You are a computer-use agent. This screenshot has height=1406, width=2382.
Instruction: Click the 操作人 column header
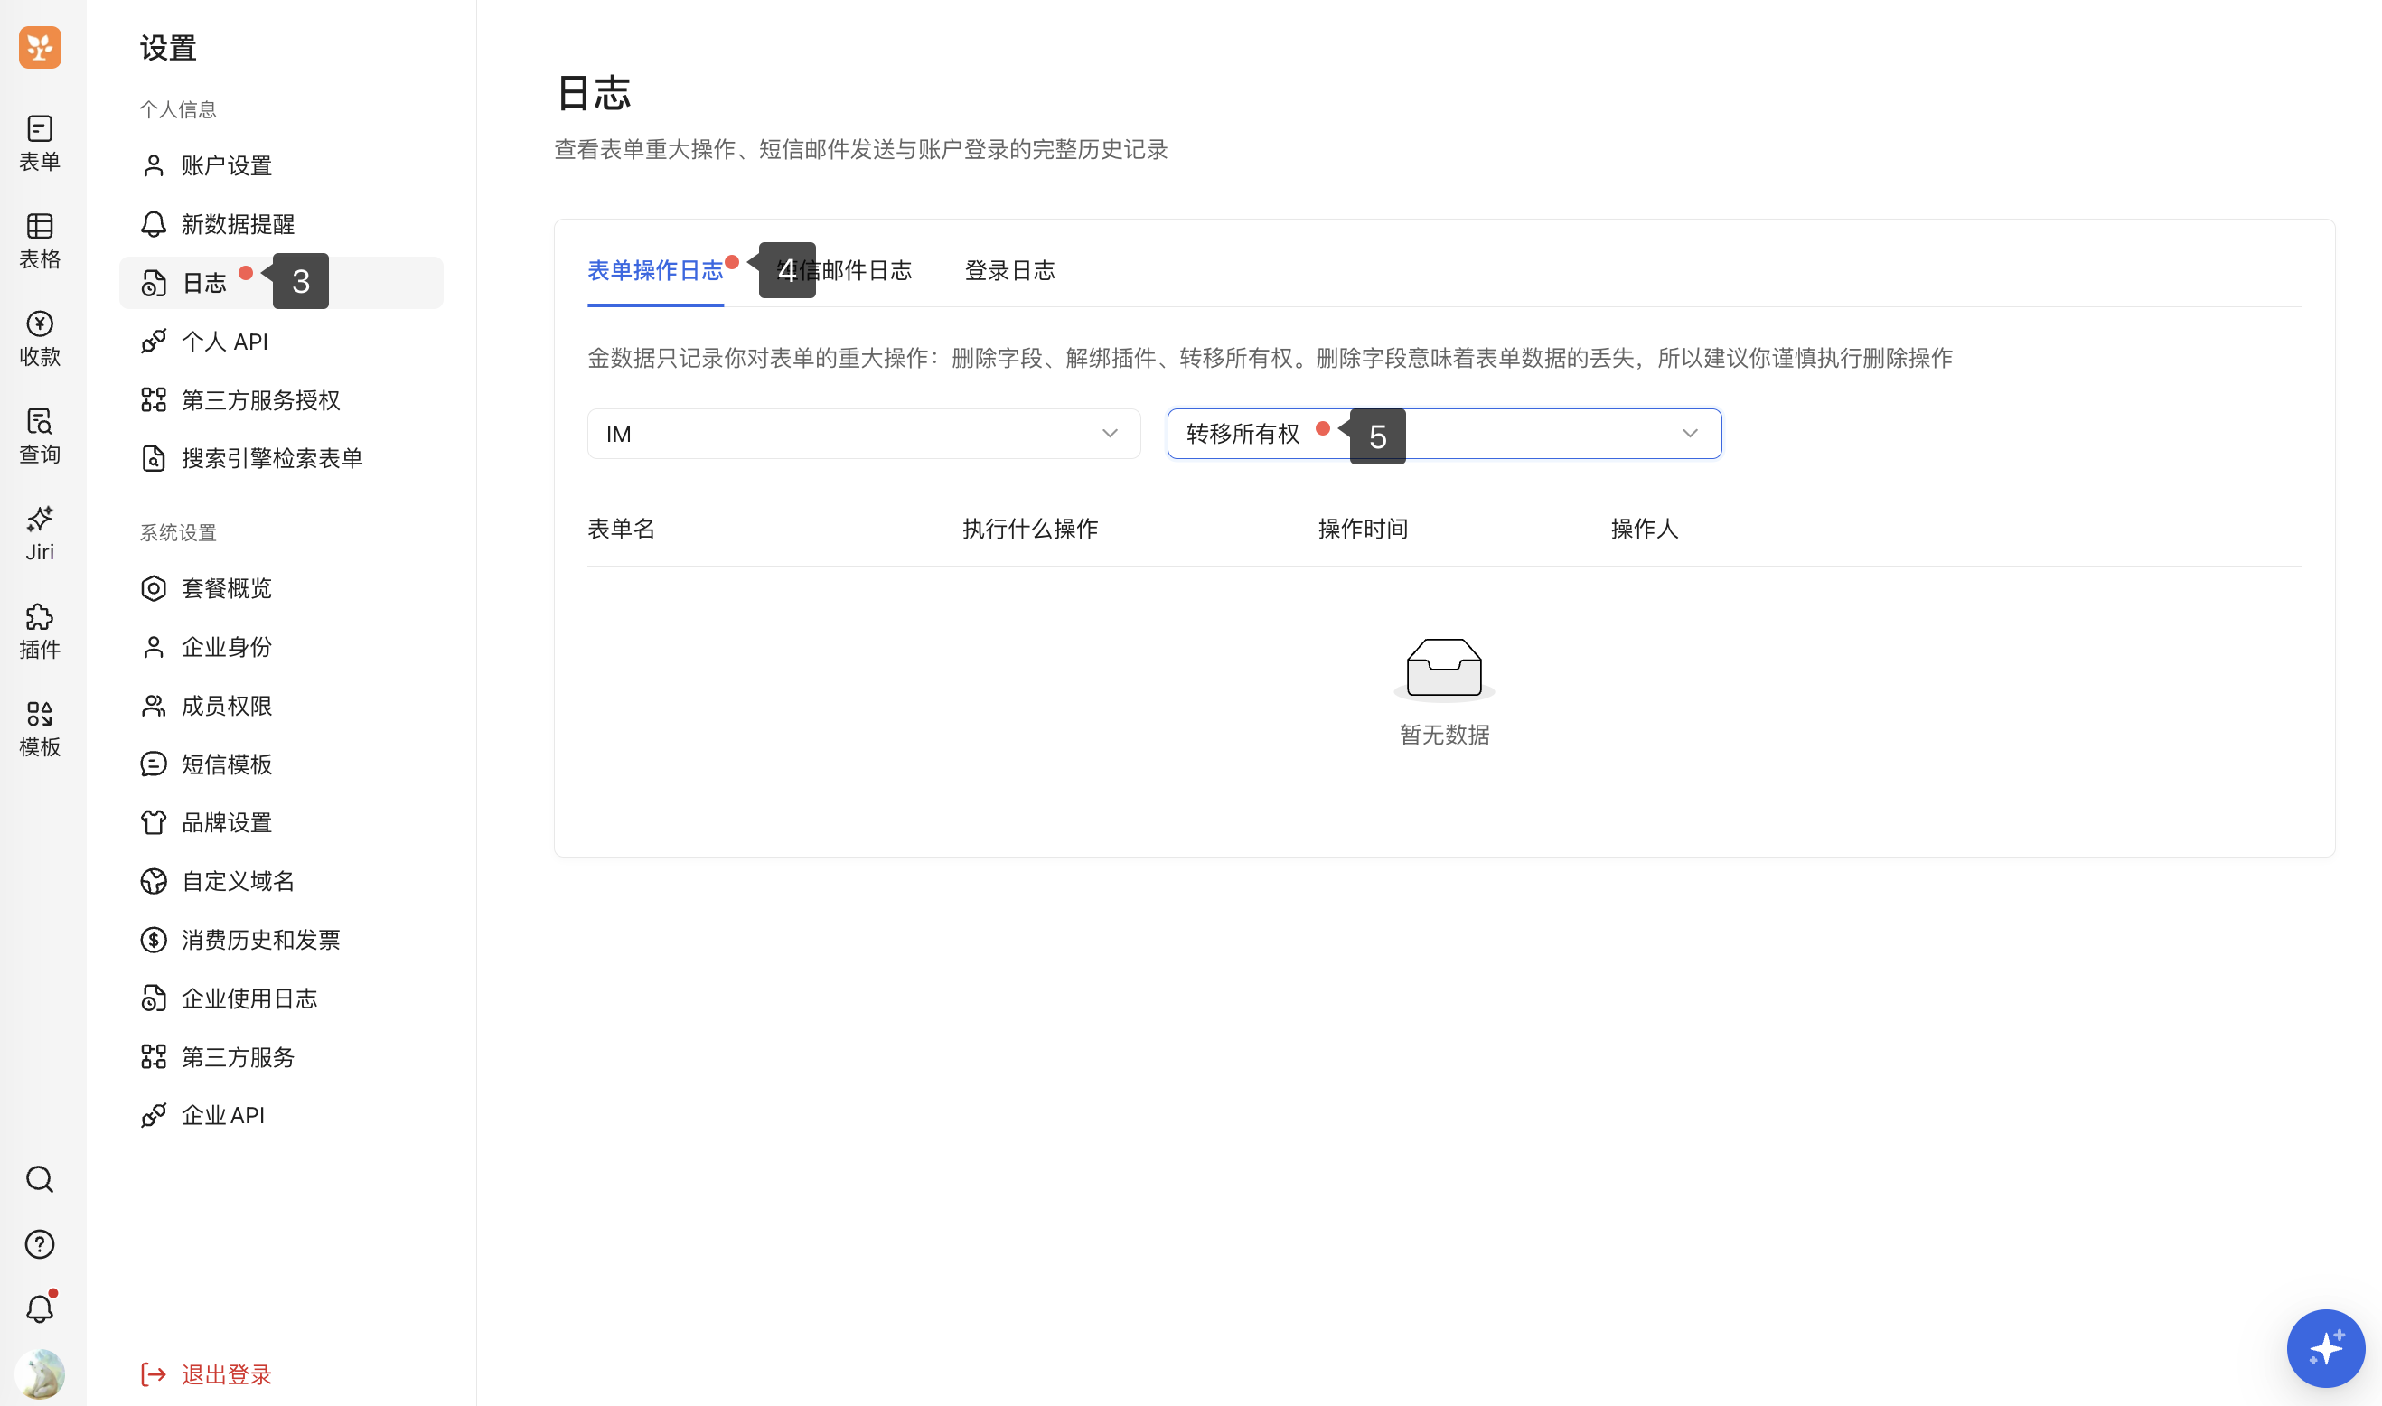1644,529
